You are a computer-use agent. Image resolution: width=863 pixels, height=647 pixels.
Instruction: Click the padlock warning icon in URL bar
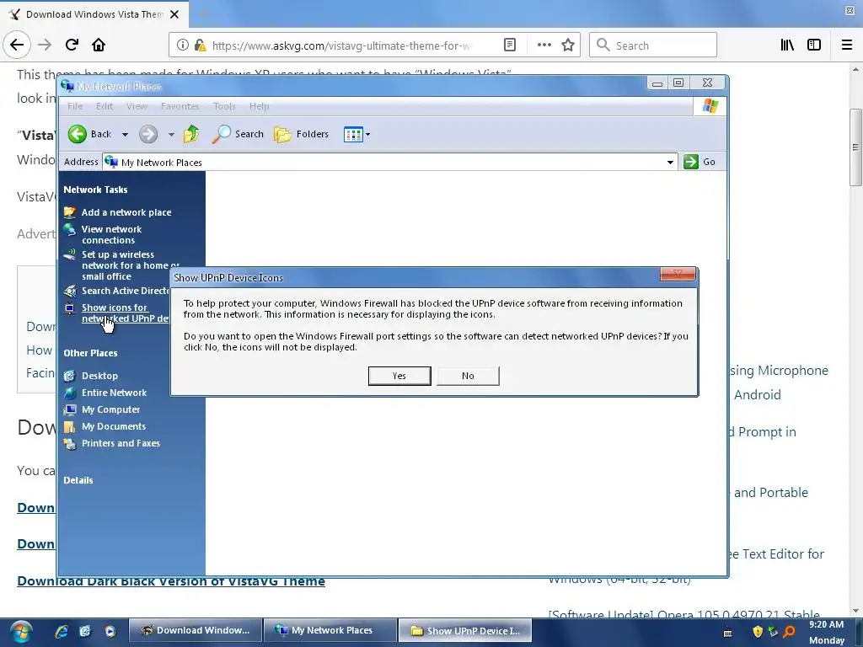[200, 45]
